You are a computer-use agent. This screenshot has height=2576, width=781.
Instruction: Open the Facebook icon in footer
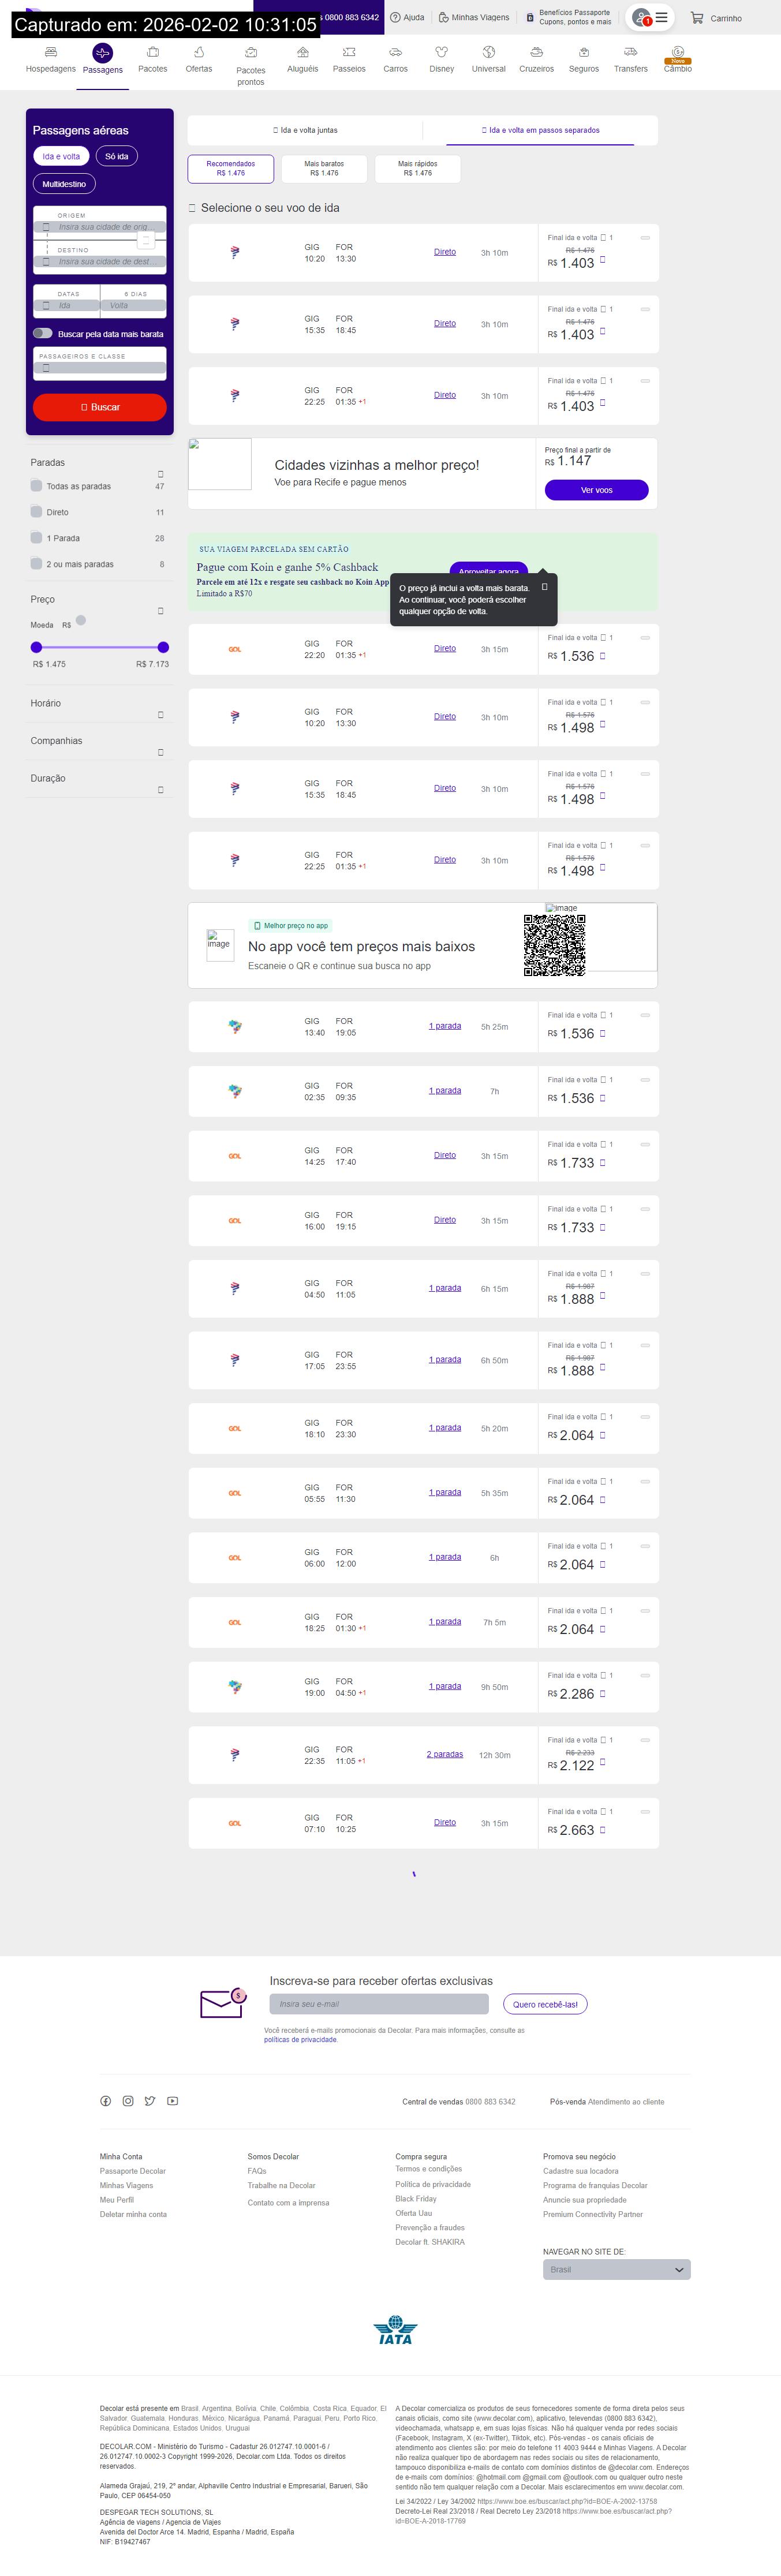[x=106, y=2101]
